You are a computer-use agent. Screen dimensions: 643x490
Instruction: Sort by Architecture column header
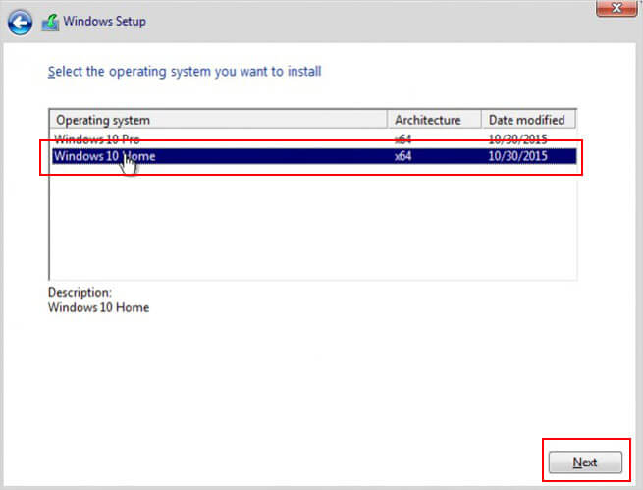(x=434, y=120)
